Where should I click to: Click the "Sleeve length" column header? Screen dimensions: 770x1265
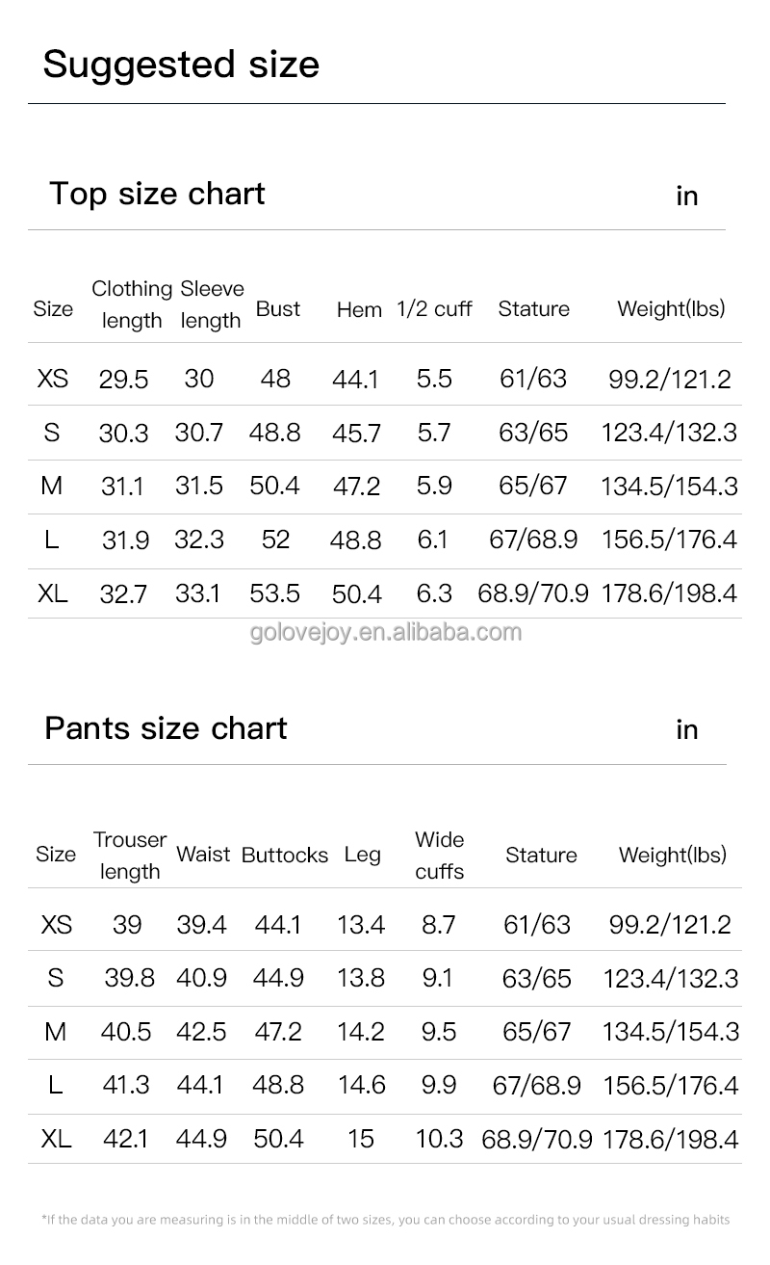point(212,304)
